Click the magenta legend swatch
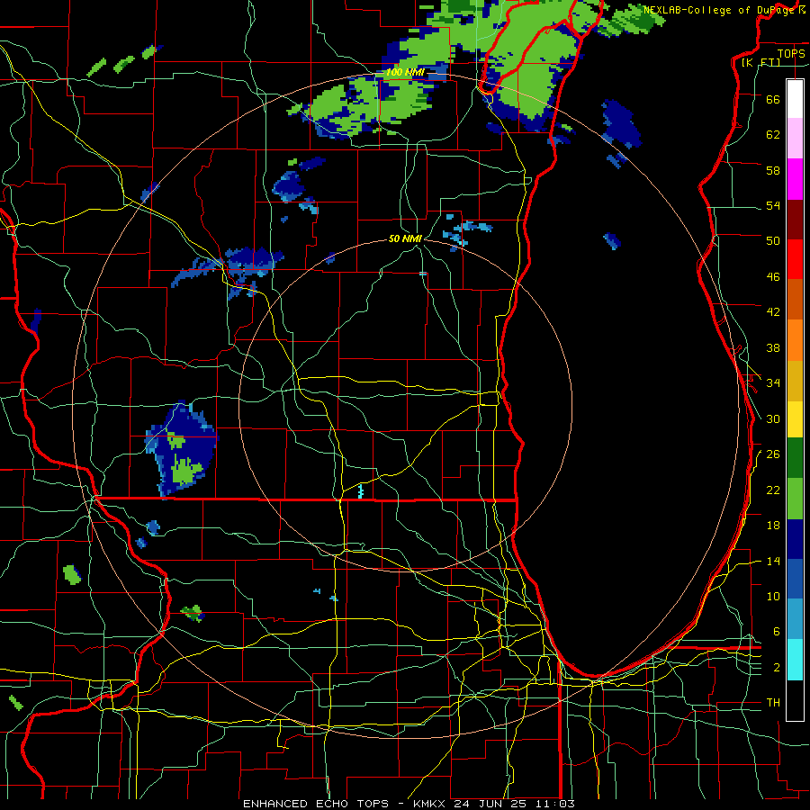The width and height of the screenshot is (810, 810). (795, 179)
